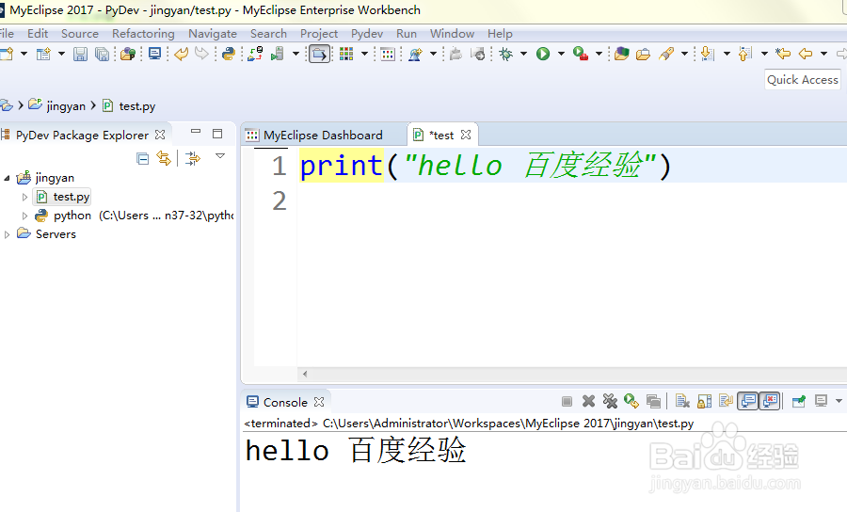
Task: Expand the Servers tree node
Action: 7,235
